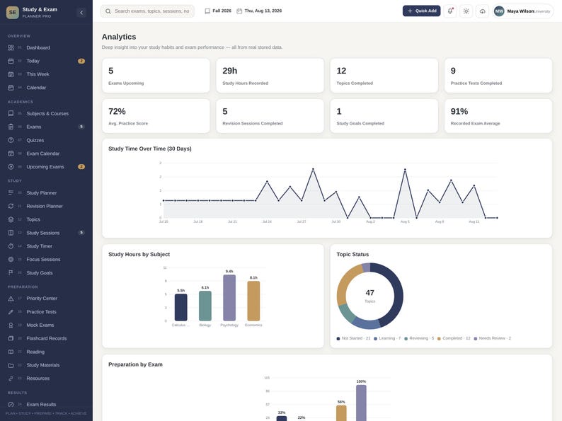This screenshot has width=562, height=421.
Task: Open Dashboard in the sidebar
Action: click(x=46, y=47)
